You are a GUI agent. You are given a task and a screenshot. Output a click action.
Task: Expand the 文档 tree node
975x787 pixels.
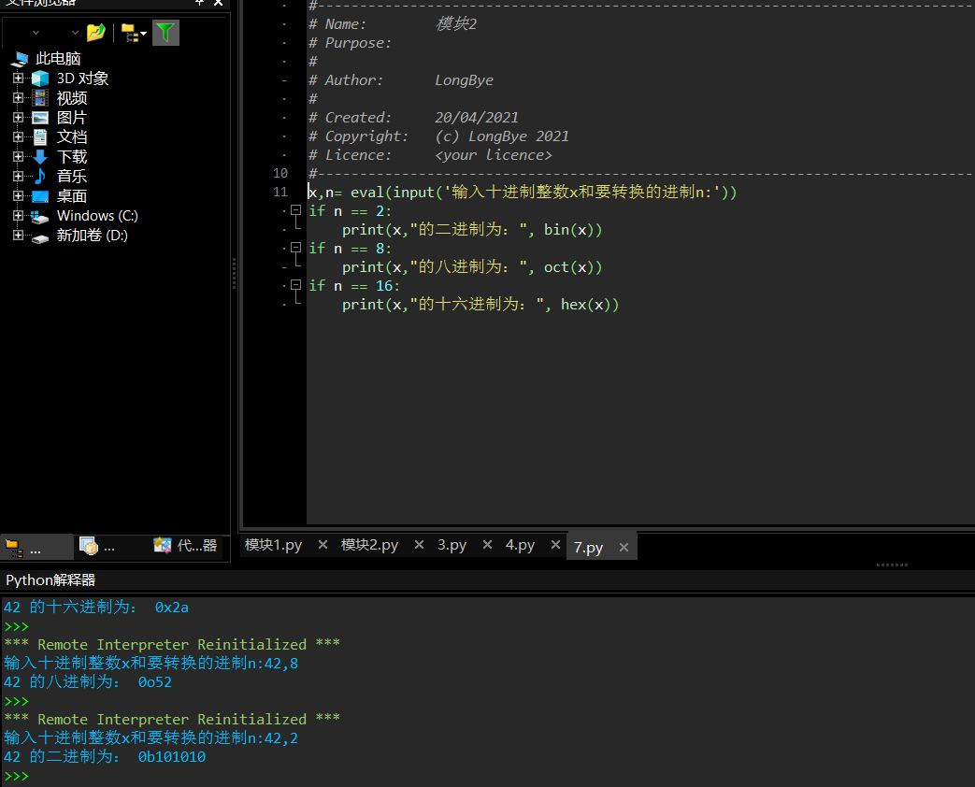(x=18, y=136)
